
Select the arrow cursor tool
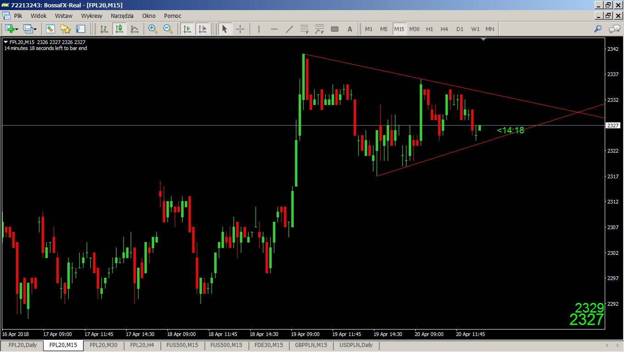pyautogui.click(x=224, y=29)
